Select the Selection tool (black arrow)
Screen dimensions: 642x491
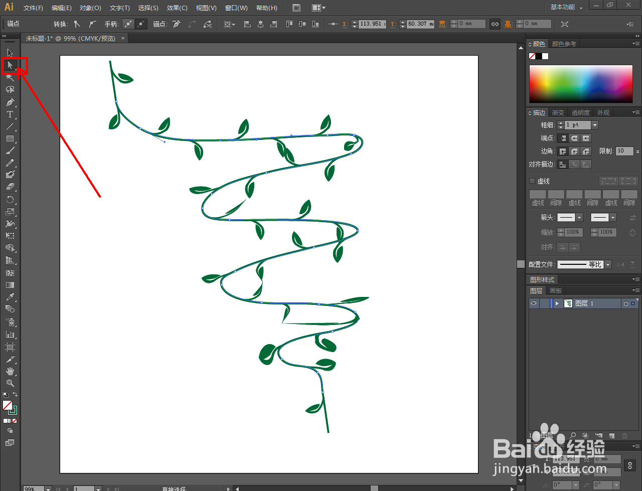(10, 53)
